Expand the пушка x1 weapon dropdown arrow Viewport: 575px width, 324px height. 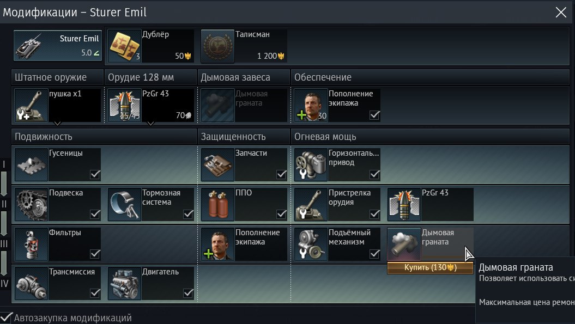pyautogui.click(x=58, y=124)
